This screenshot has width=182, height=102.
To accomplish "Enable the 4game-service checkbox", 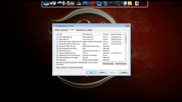I will click(57, 39).
